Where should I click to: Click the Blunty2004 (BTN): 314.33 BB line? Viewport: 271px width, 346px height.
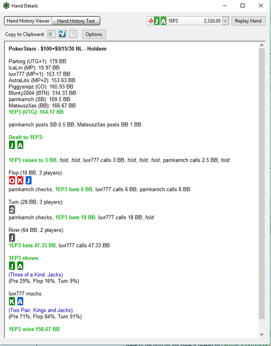[x=42, y=93]
